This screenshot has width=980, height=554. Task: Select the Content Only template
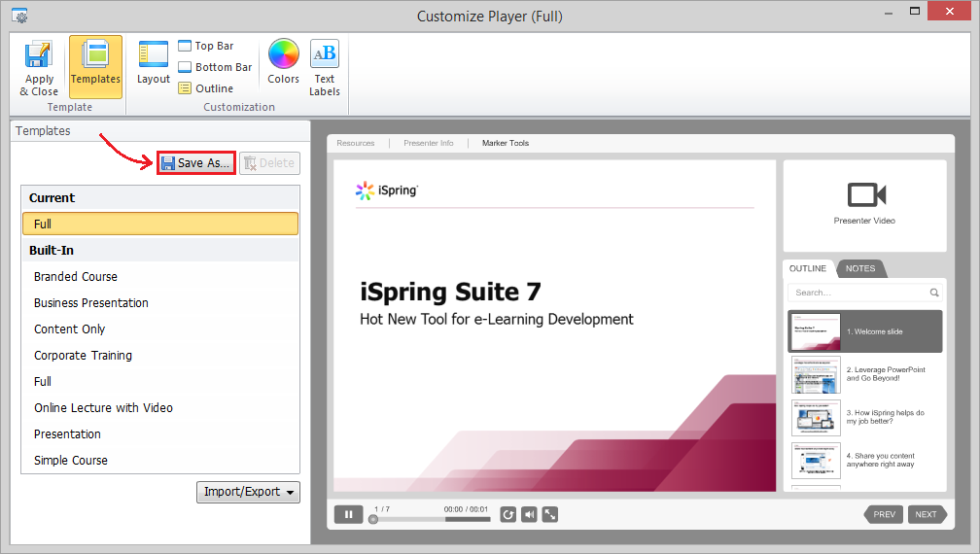point(160,329)
